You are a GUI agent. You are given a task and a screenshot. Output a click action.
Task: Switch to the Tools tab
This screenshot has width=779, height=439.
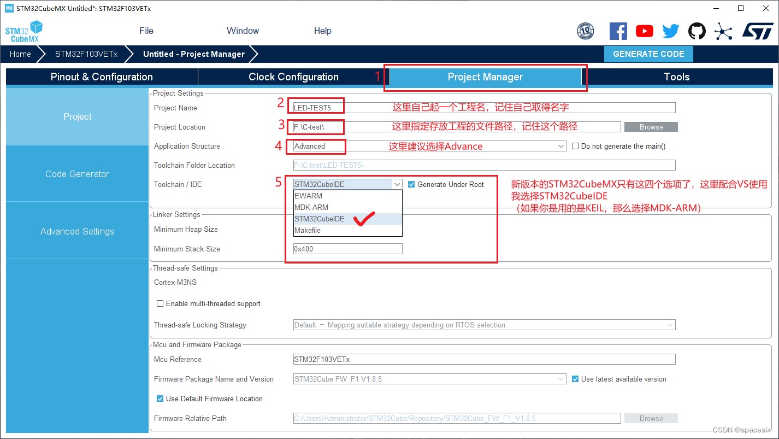pos(677,77)
